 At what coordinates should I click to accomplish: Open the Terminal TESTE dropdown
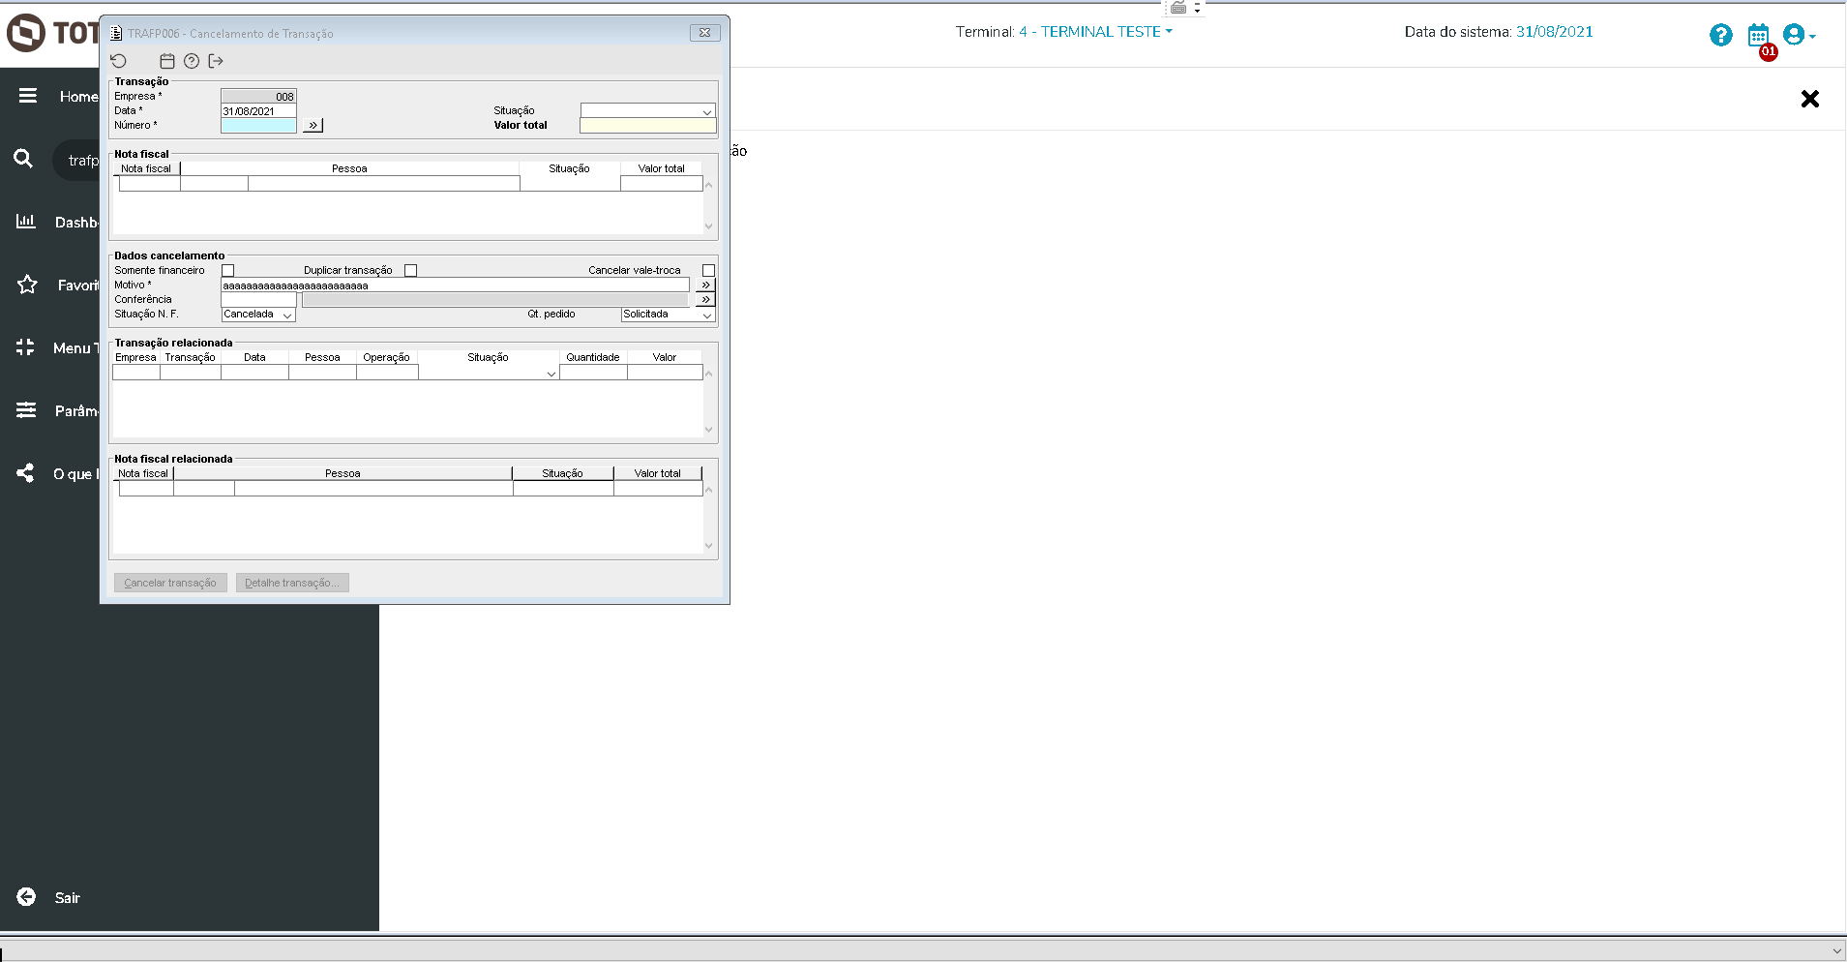click(x=1096, y=32)
